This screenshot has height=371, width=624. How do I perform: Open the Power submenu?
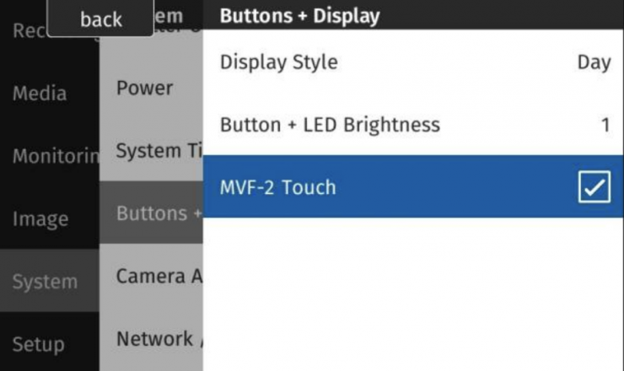click(x=145, y=88)
